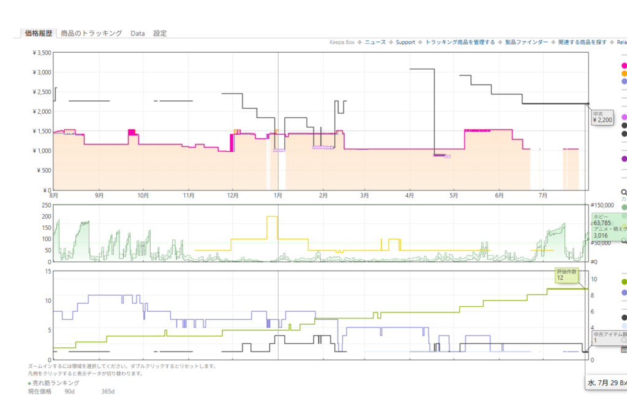This screenshot has height=395, width=627.
Task: Open the 関連する商品を探す link
Action: pyautogui.click(x=582, y=42)
